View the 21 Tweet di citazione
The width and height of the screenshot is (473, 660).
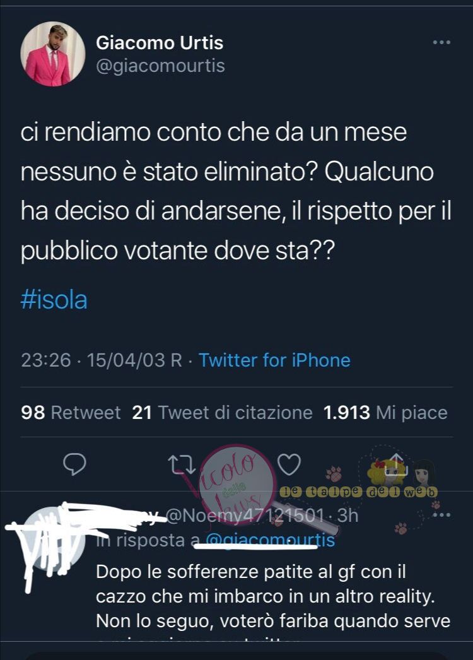(x=222, y=413)
